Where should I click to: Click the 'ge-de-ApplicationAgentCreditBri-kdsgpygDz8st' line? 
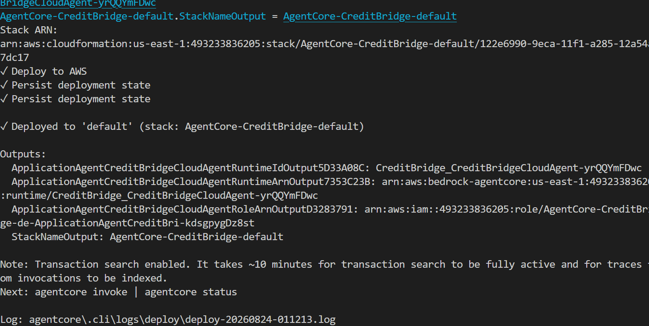click(x=127, y=223)
